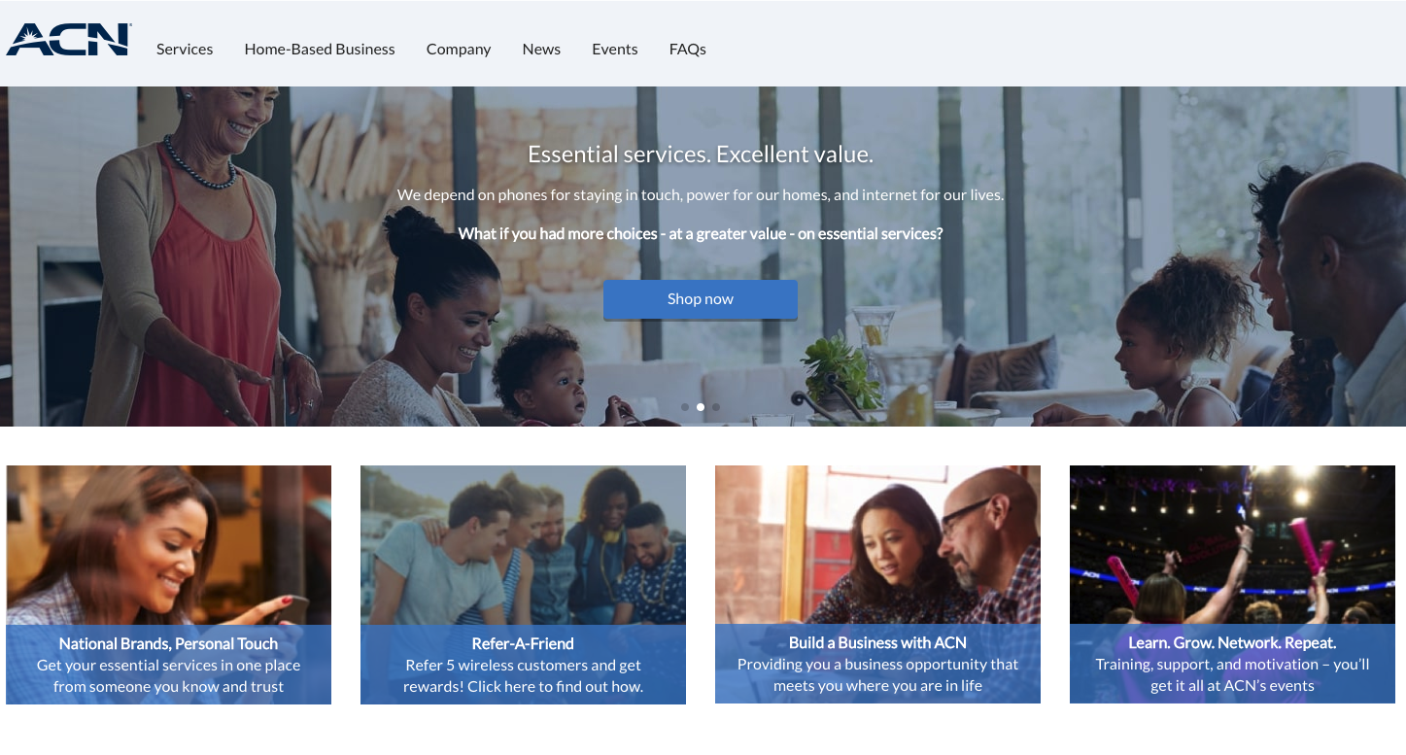
Task: Click the National Brands, Personal Touch heading
Action: coord(168,643)
